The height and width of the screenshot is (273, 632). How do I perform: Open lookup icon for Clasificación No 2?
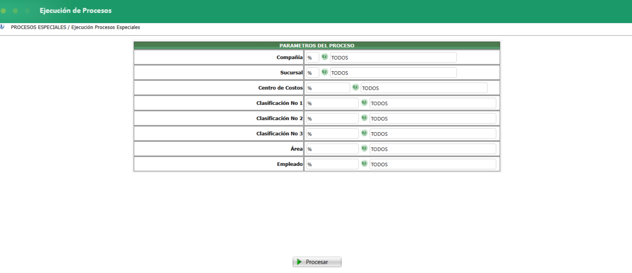[x=364, y=118]
